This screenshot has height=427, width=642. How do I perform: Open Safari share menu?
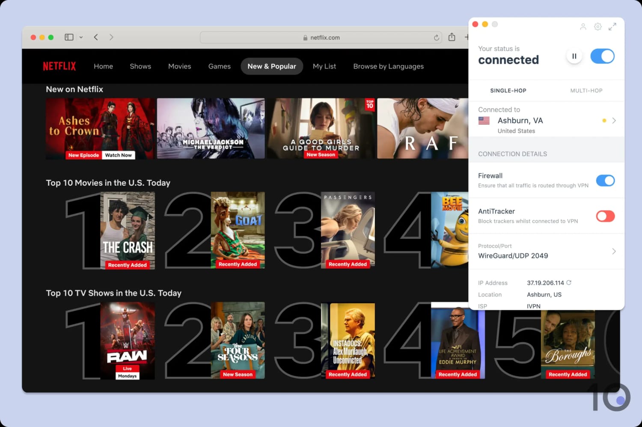click(452, 37)
